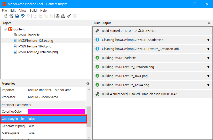Open the Processor value dropdown
The width and height of the screenshot is (213, 140).
point(56,97)
